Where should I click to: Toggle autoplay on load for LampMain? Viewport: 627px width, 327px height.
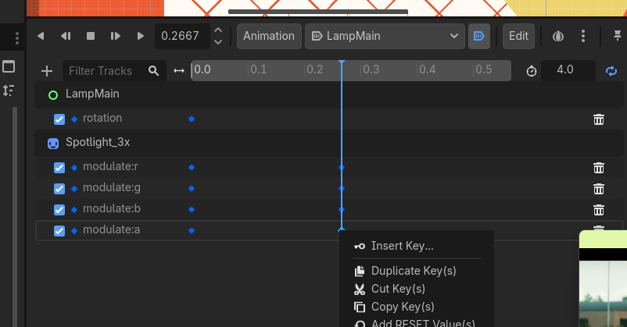[x=478, y=36]
